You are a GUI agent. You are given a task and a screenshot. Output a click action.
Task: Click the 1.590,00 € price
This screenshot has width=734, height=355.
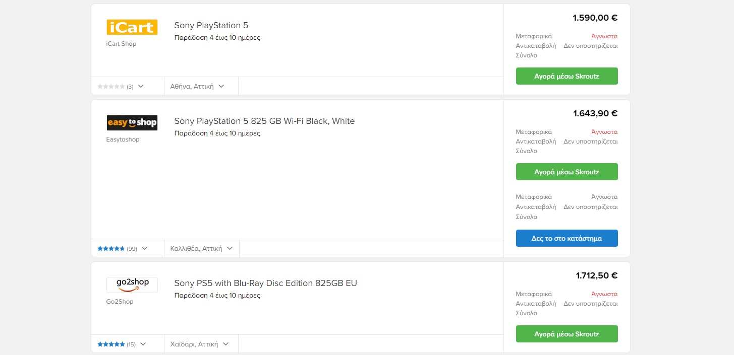point(595,18)
